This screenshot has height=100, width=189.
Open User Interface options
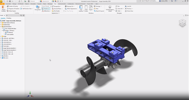pyautogui.click(x=81, y=9)
